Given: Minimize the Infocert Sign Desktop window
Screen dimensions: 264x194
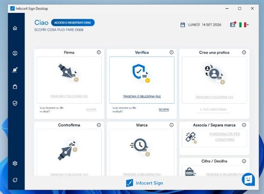Looking at the screenshot, I should click(x=227, y=8).
